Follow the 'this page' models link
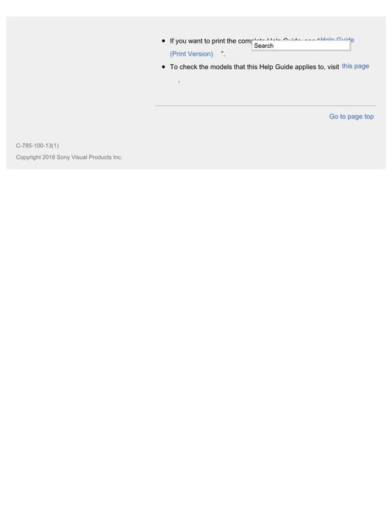This screenshot has height=508, width=392. (x=355, y=66)
